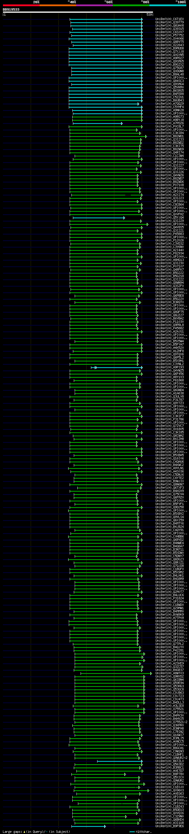Select hit label UniRef100_Q6PBE8
The image size is (189, 834).
170,296
